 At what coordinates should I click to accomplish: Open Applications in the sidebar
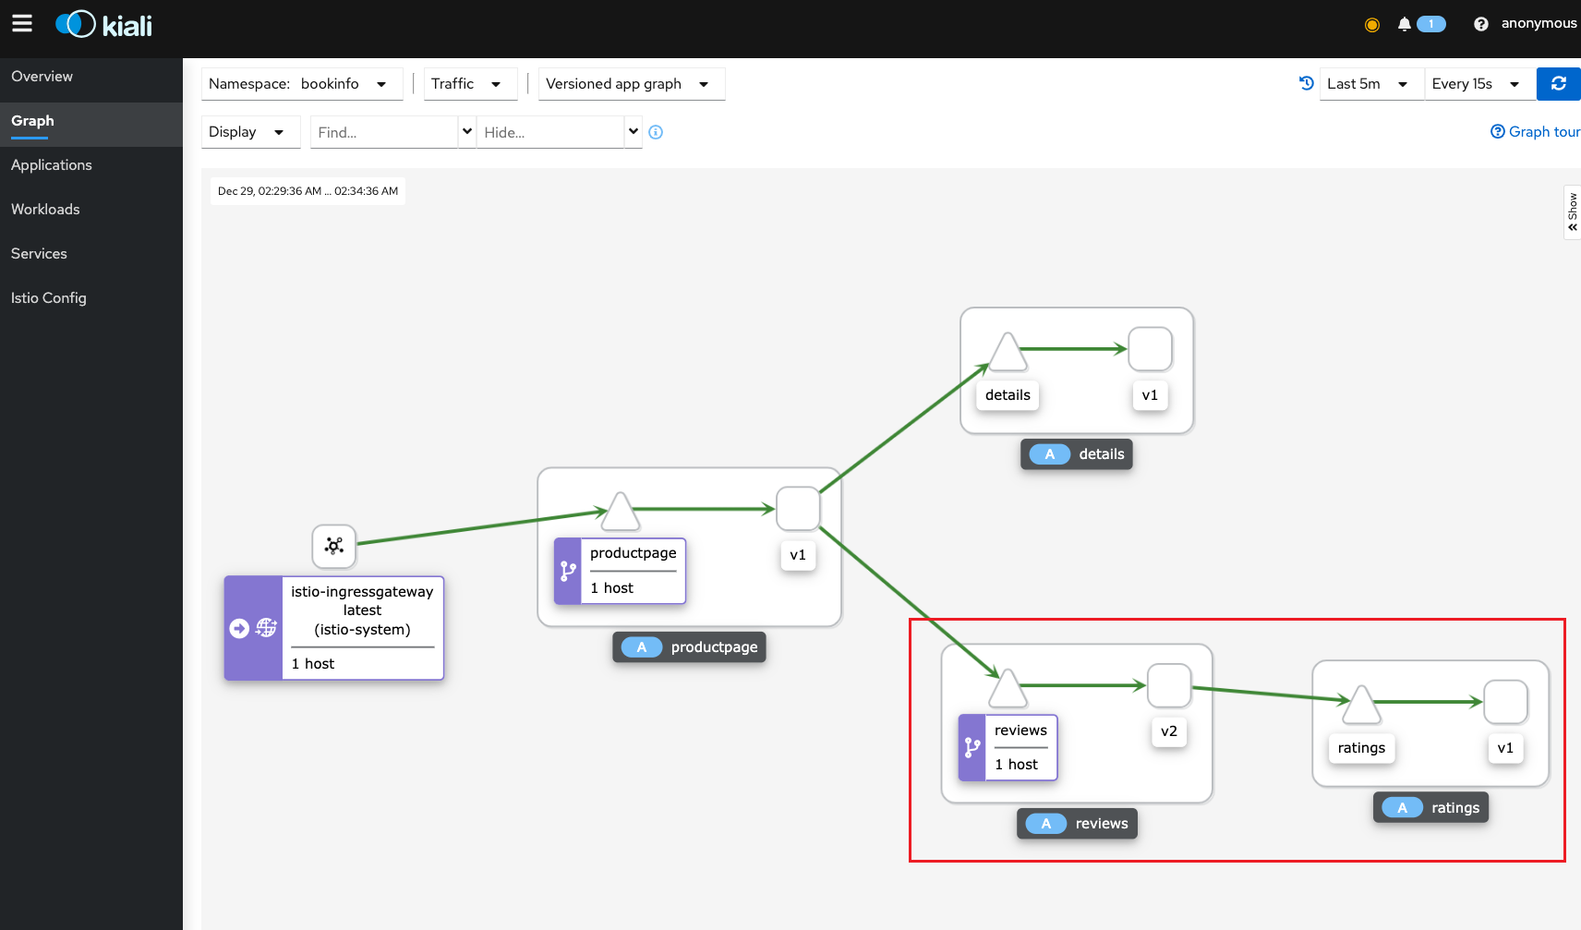pos(91,165)
